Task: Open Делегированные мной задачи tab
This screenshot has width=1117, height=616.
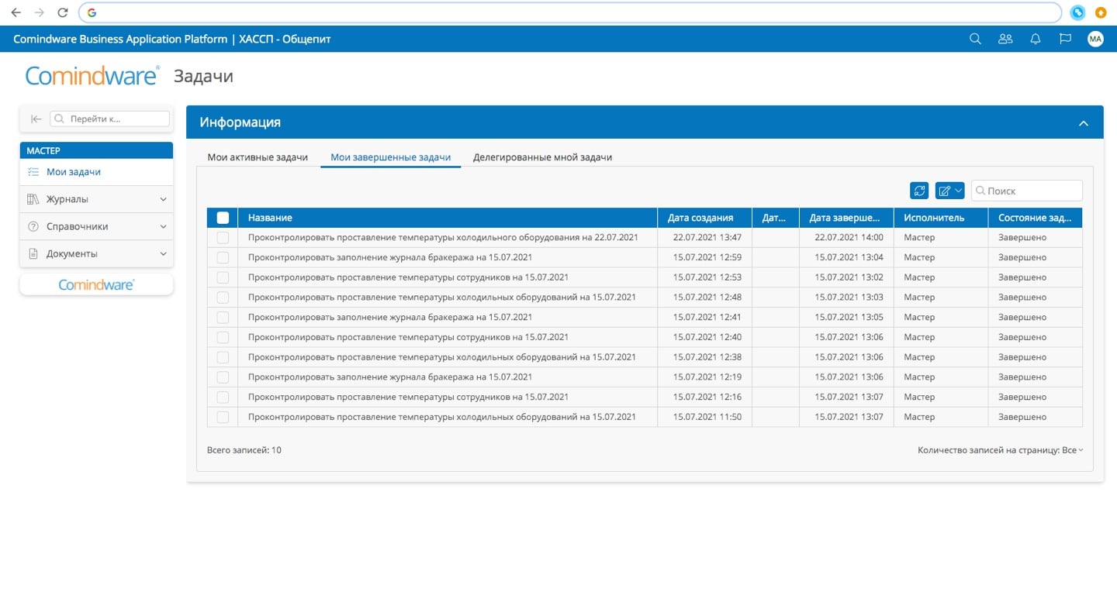Action: (x=542, y=157)
